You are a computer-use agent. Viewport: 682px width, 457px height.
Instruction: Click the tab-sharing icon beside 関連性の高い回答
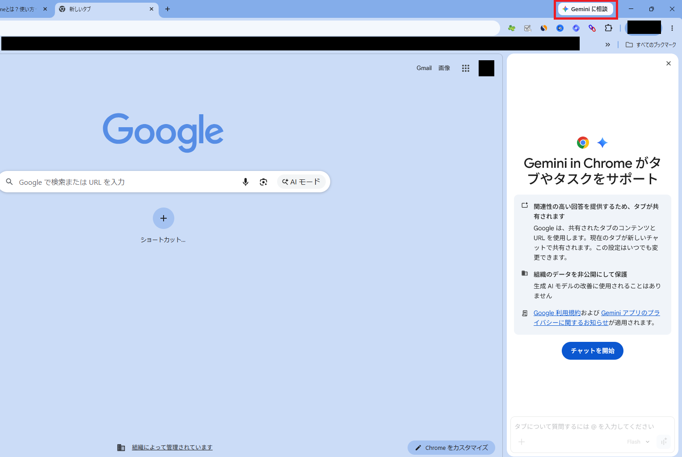[x=525, y=206]
